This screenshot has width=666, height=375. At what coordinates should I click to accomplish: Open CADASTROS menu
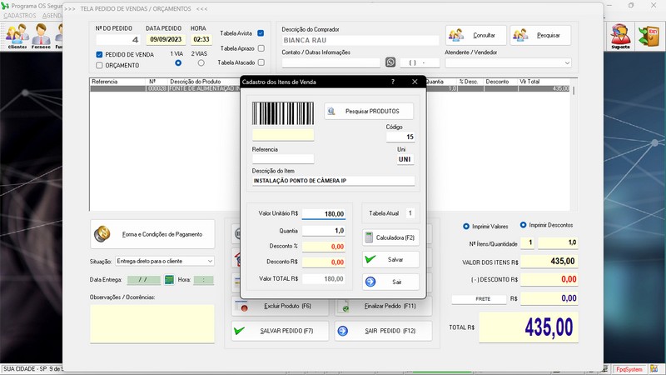[20, 15]
